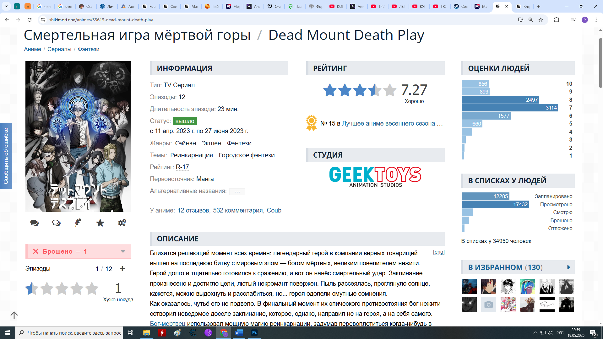Viewport: 603px width, 339px height.
Task: Click the Бог-мертвец link in description
Action: coord(167,323)
